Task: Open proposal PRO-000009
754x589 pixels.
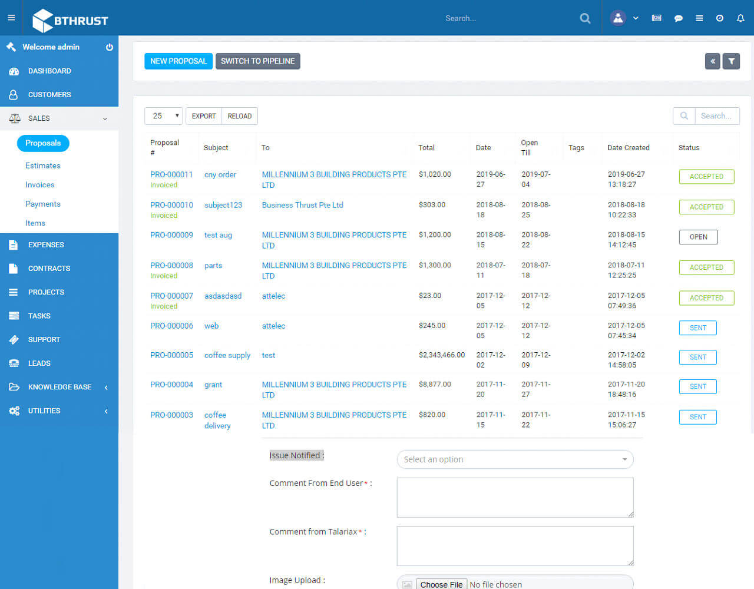Action: 171,235
